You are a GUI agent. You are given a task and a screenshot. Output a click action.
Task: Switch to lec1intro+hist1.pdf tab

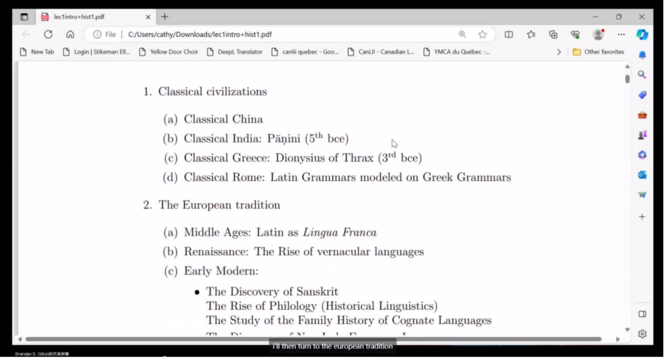point(79,17)
